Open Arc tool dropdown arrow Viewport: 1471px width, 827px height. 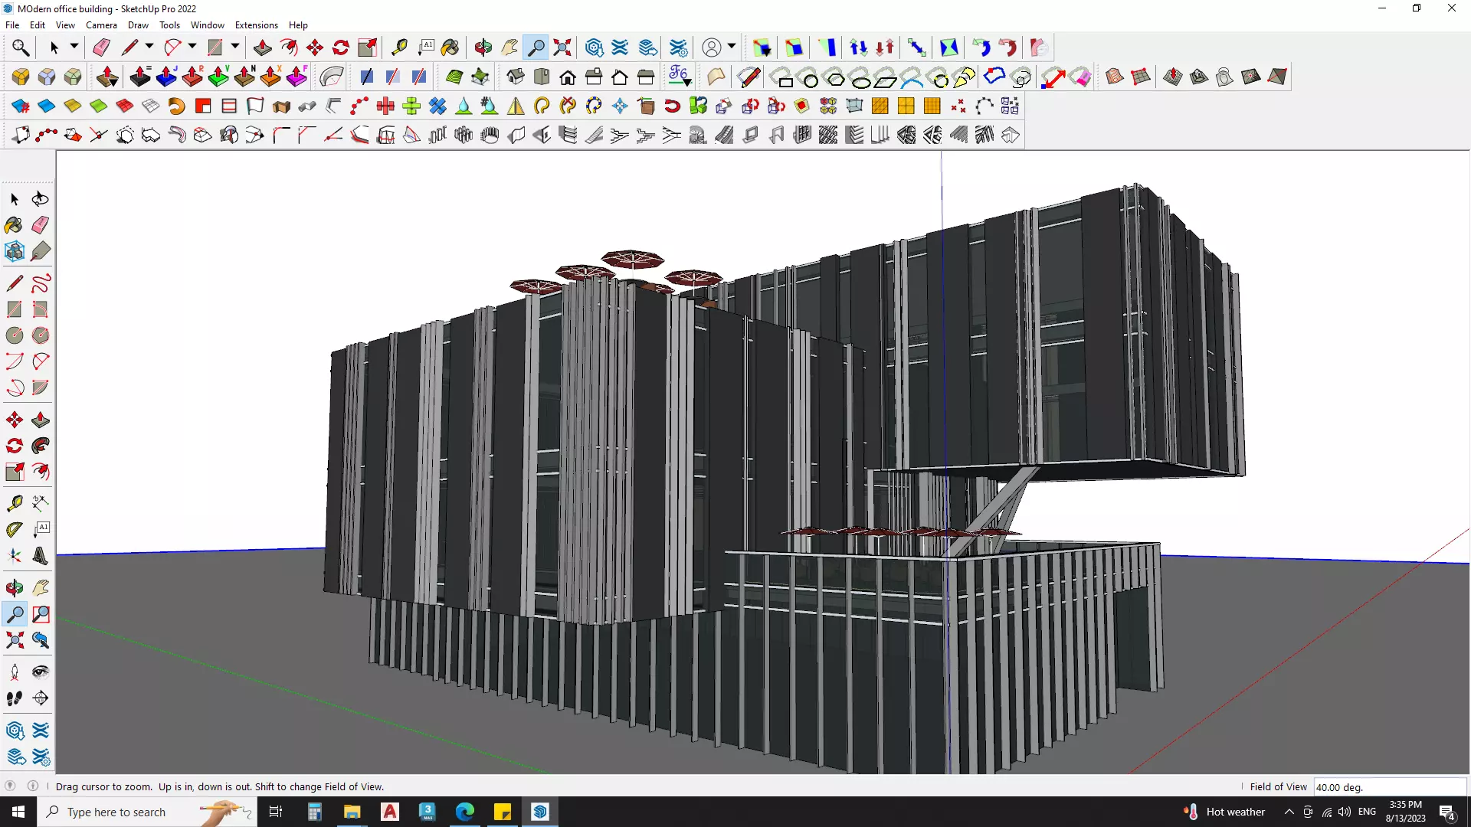pos(192,47)
